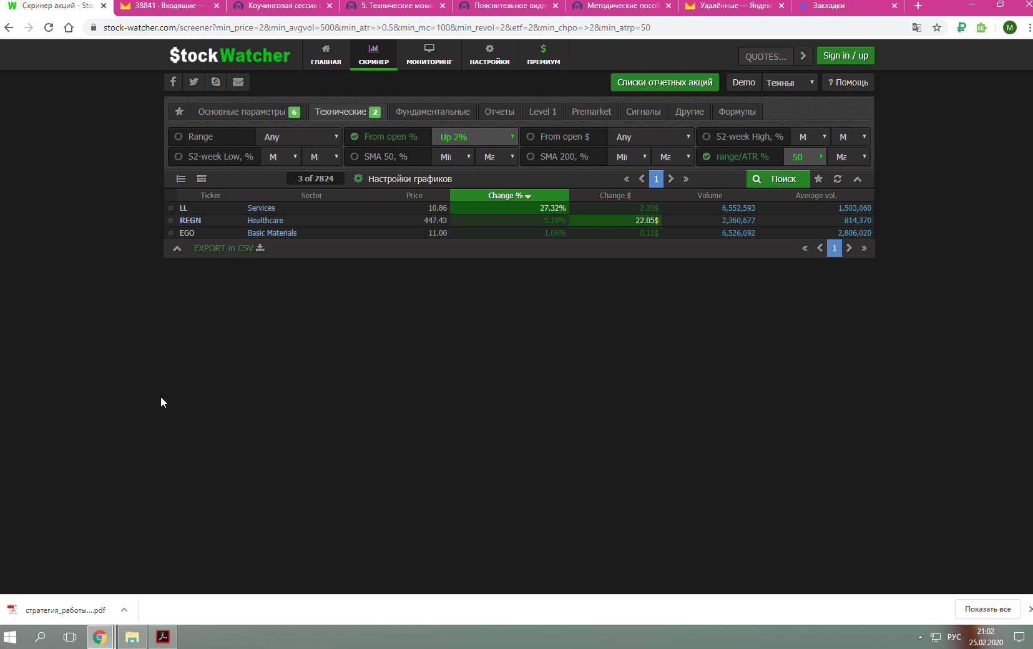This screenshot has height=649, width=1033.
Task: Submit the quote search arrow button
Action: tap(803, 56)
